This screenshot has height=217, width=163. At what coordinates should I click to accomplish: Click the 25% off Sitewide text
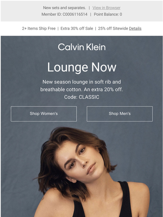click(113, 28)
